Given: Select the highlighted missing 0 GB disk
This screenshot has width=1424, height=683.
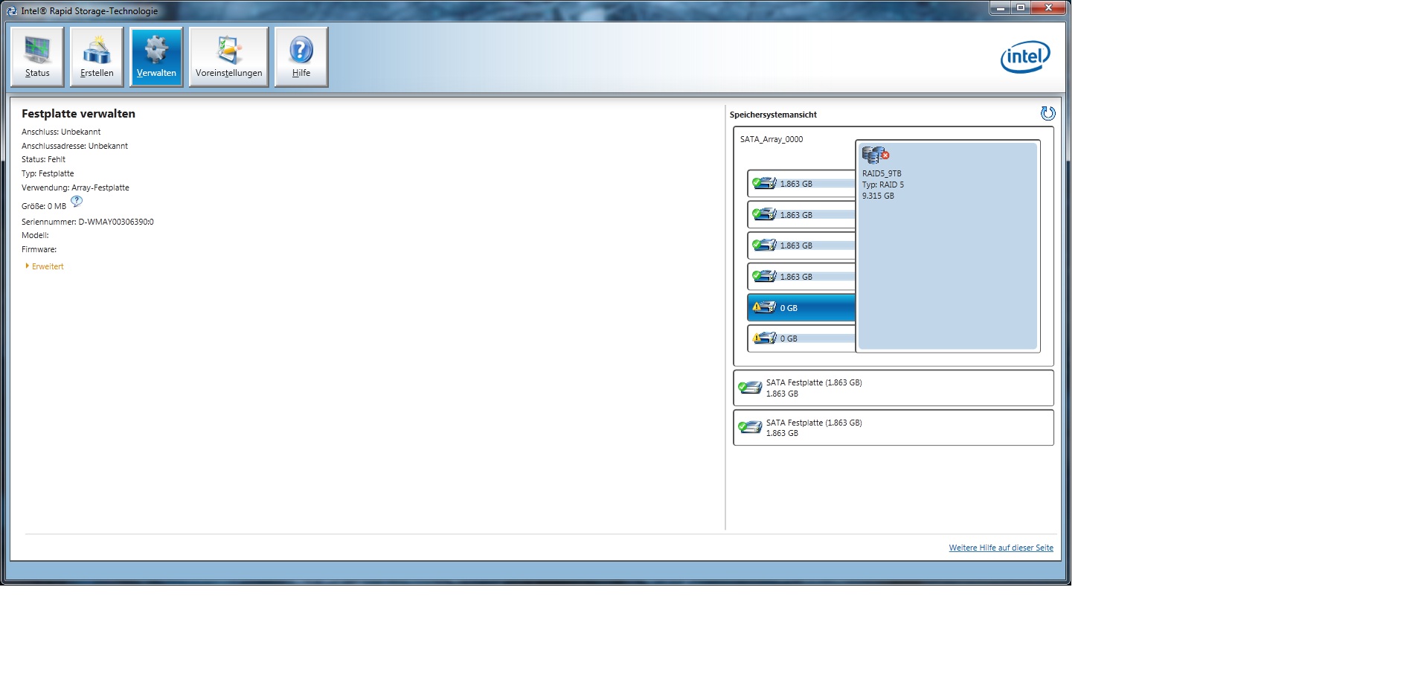Looking at the screenshot, I should point(801,307).
